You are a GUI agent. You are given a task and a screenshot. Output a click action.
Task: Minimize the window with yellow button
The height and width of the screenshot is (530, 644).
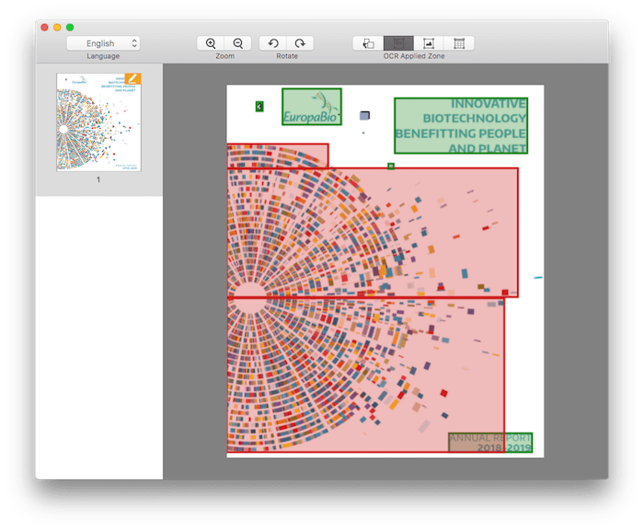click(x=57, y=27)
